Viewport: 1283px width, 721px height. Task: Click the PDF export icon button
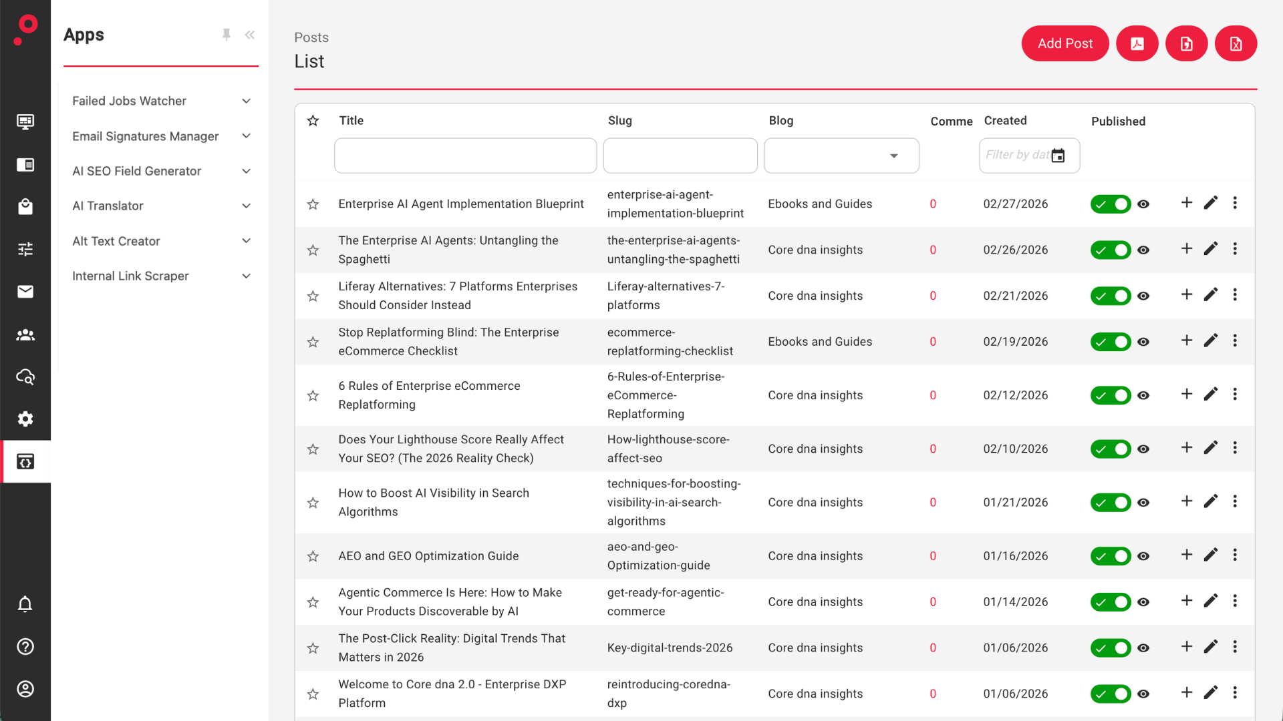(x=1137, y=44)
